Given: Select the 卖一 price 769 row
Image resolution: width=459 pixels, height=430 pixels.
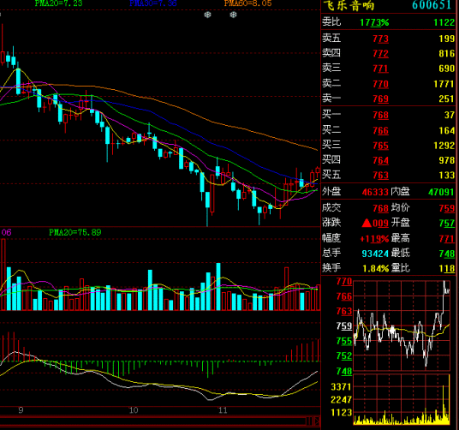Looking at the screenshot, I should pos(388,99).
